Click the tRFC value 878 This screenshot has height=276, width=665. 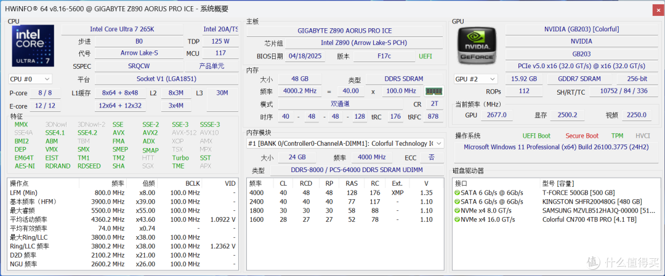click(433, 117)
